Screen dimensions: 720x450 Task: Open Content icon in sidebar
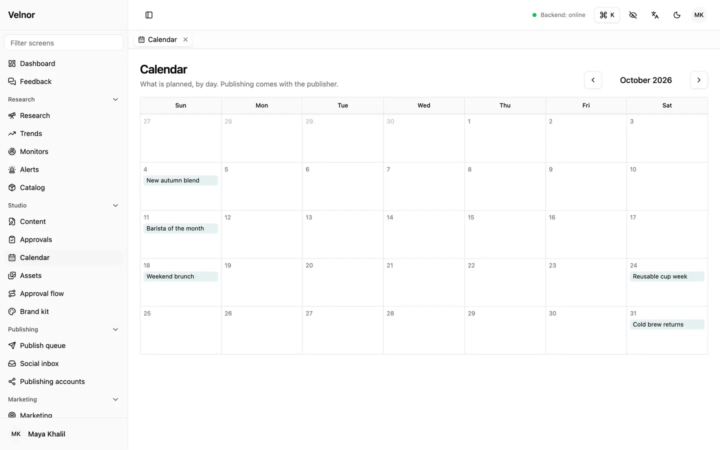12,221
